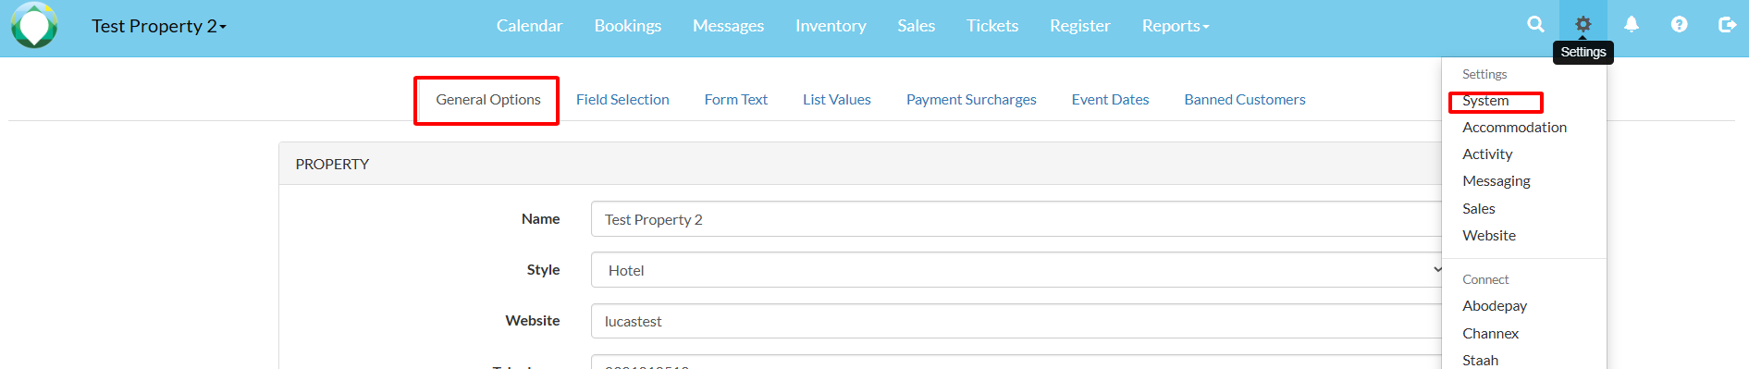Select Channex in the Connect section
1749x369 pixels.
pos(1490,334)
